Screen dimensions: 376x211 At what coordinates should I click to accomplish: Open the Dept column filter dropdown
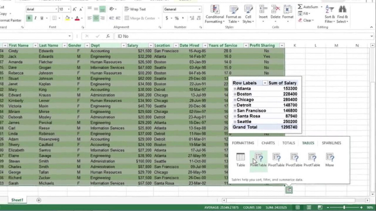[x=123, y=45]
